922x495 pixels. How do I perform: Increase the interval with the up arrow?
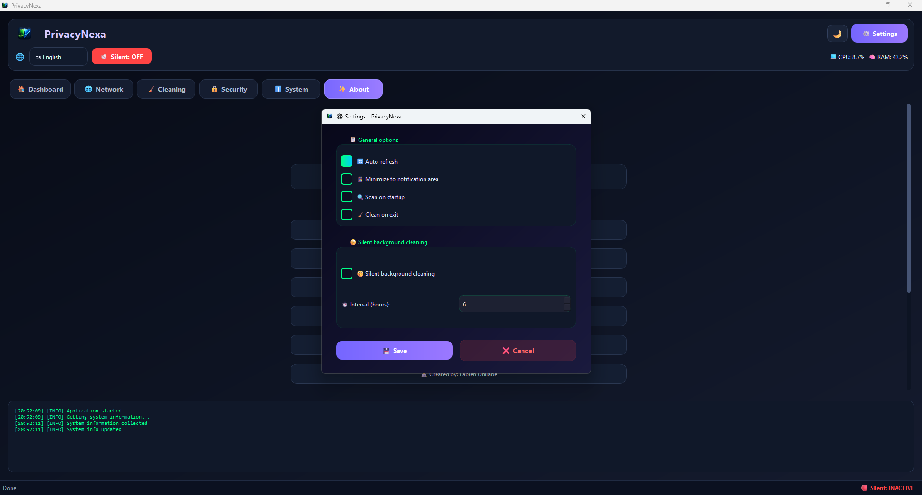click(567, 300)
